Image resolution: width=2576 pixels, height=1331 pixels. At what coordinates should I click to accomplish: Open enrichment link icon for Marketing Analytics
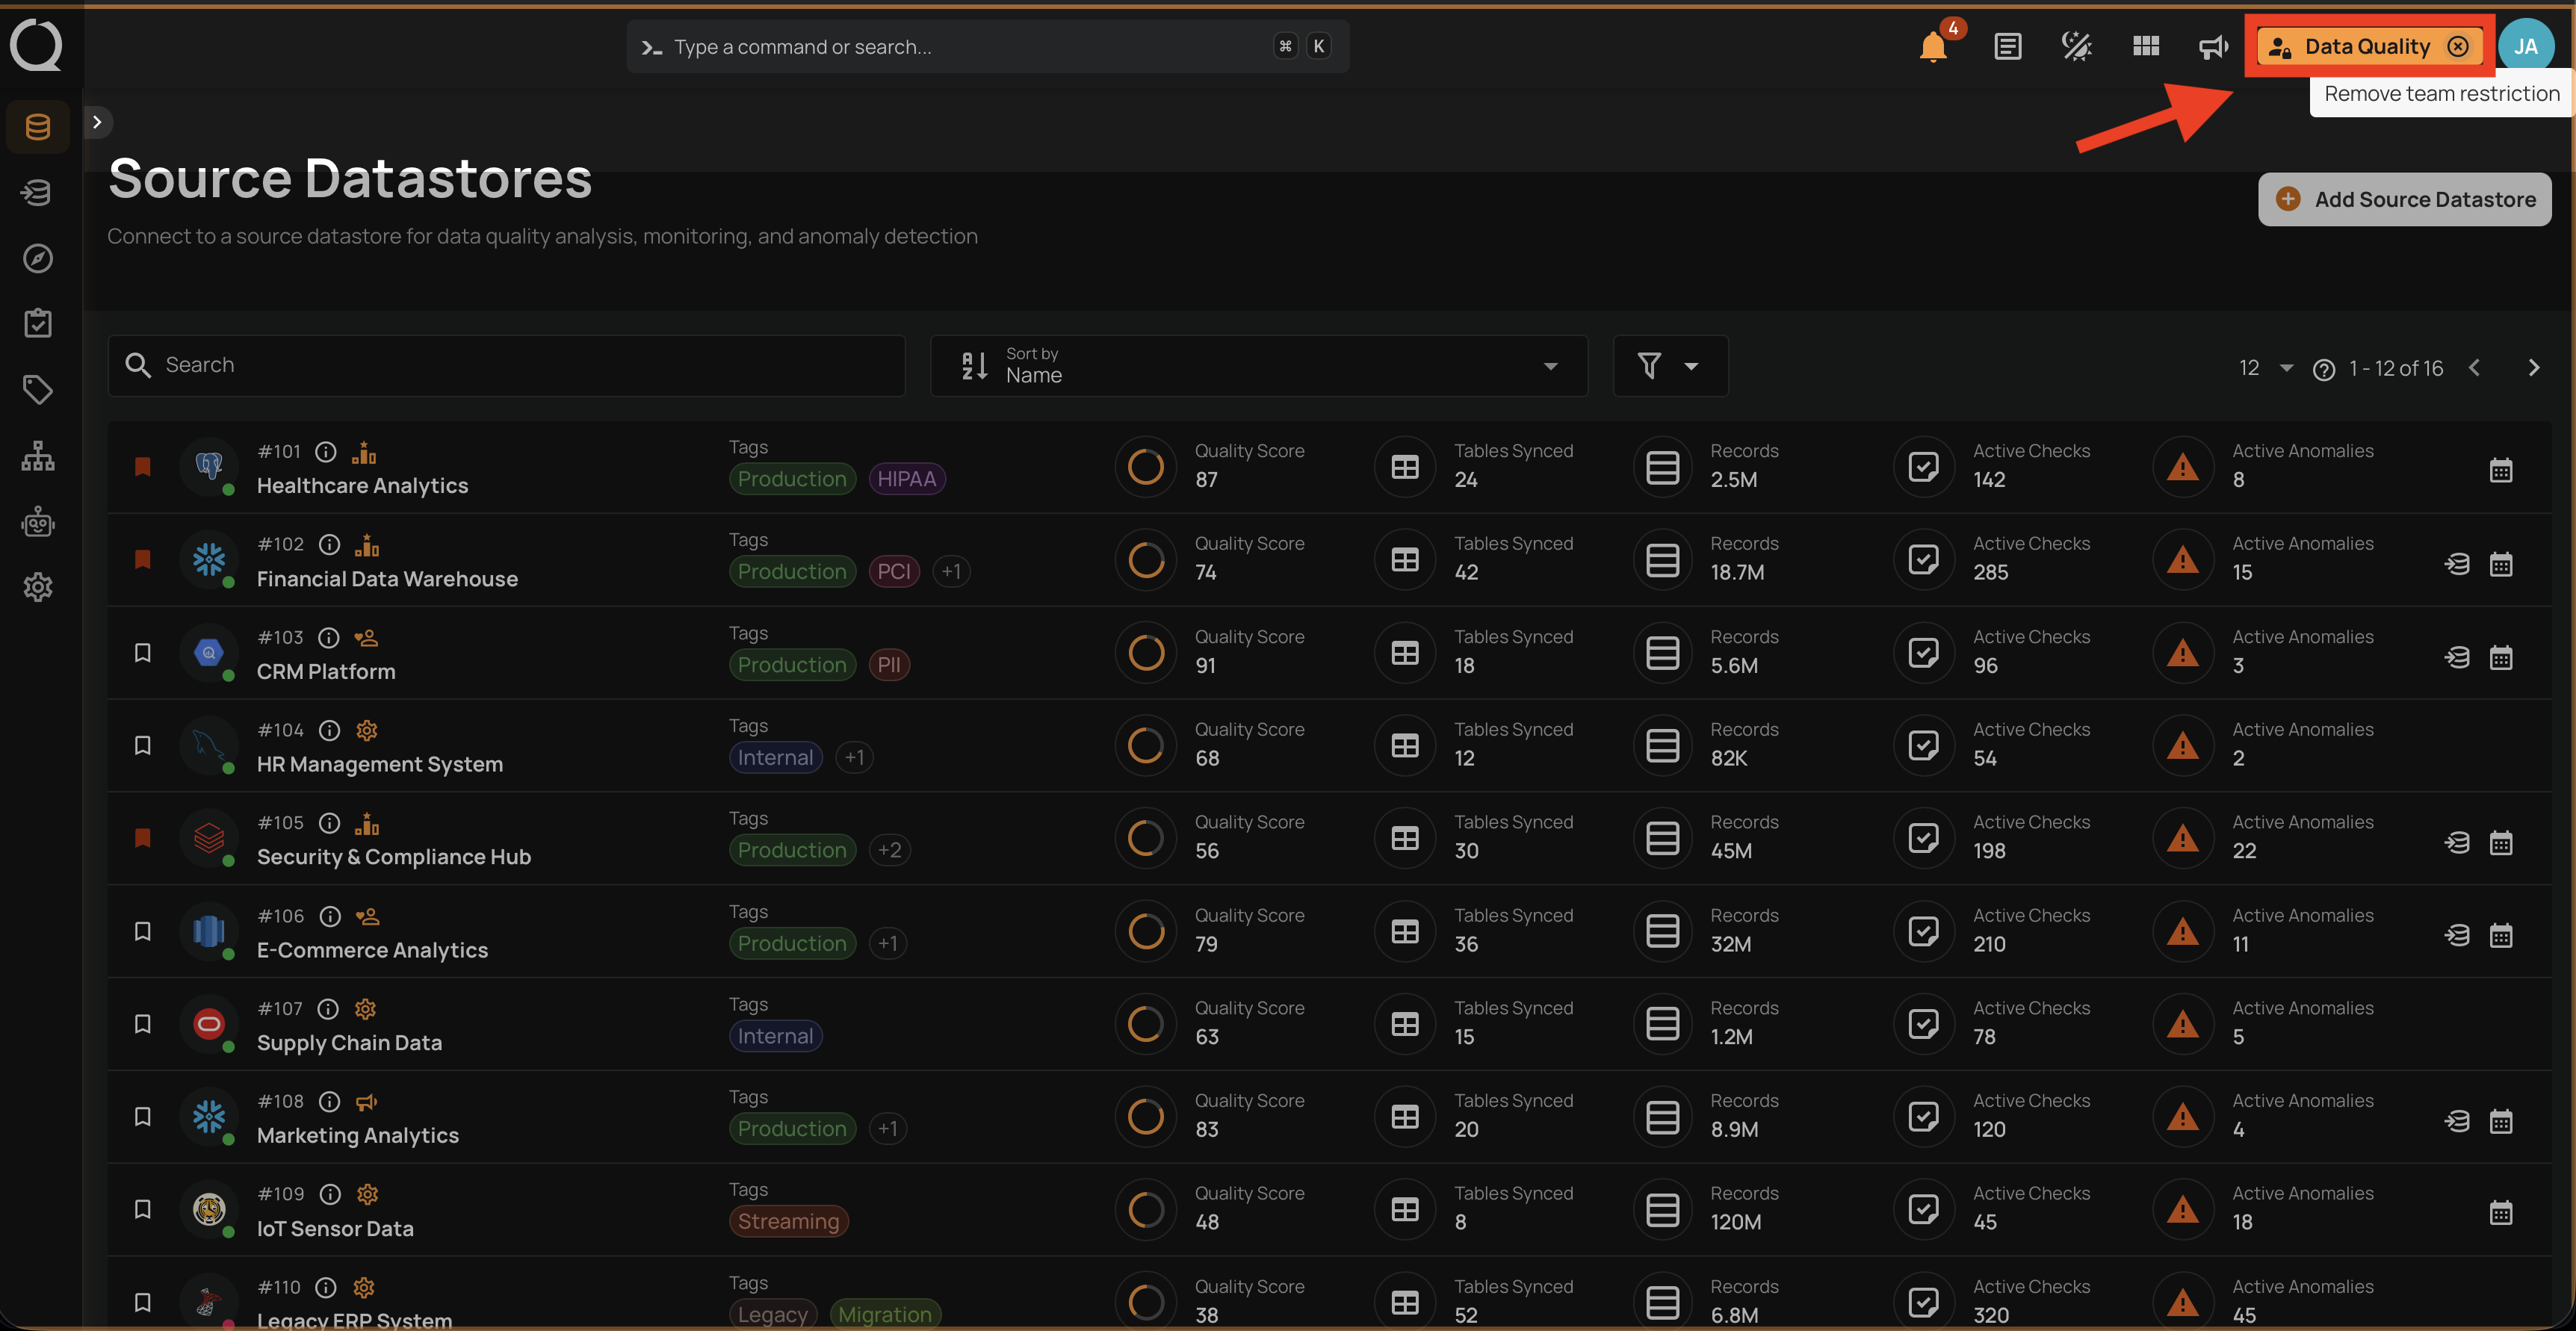coord(2456,1122)
